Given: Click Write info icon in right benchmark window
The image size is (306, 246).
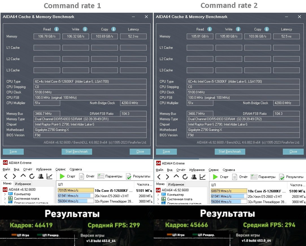Looking at the screenshot, I should coord(238,29).
